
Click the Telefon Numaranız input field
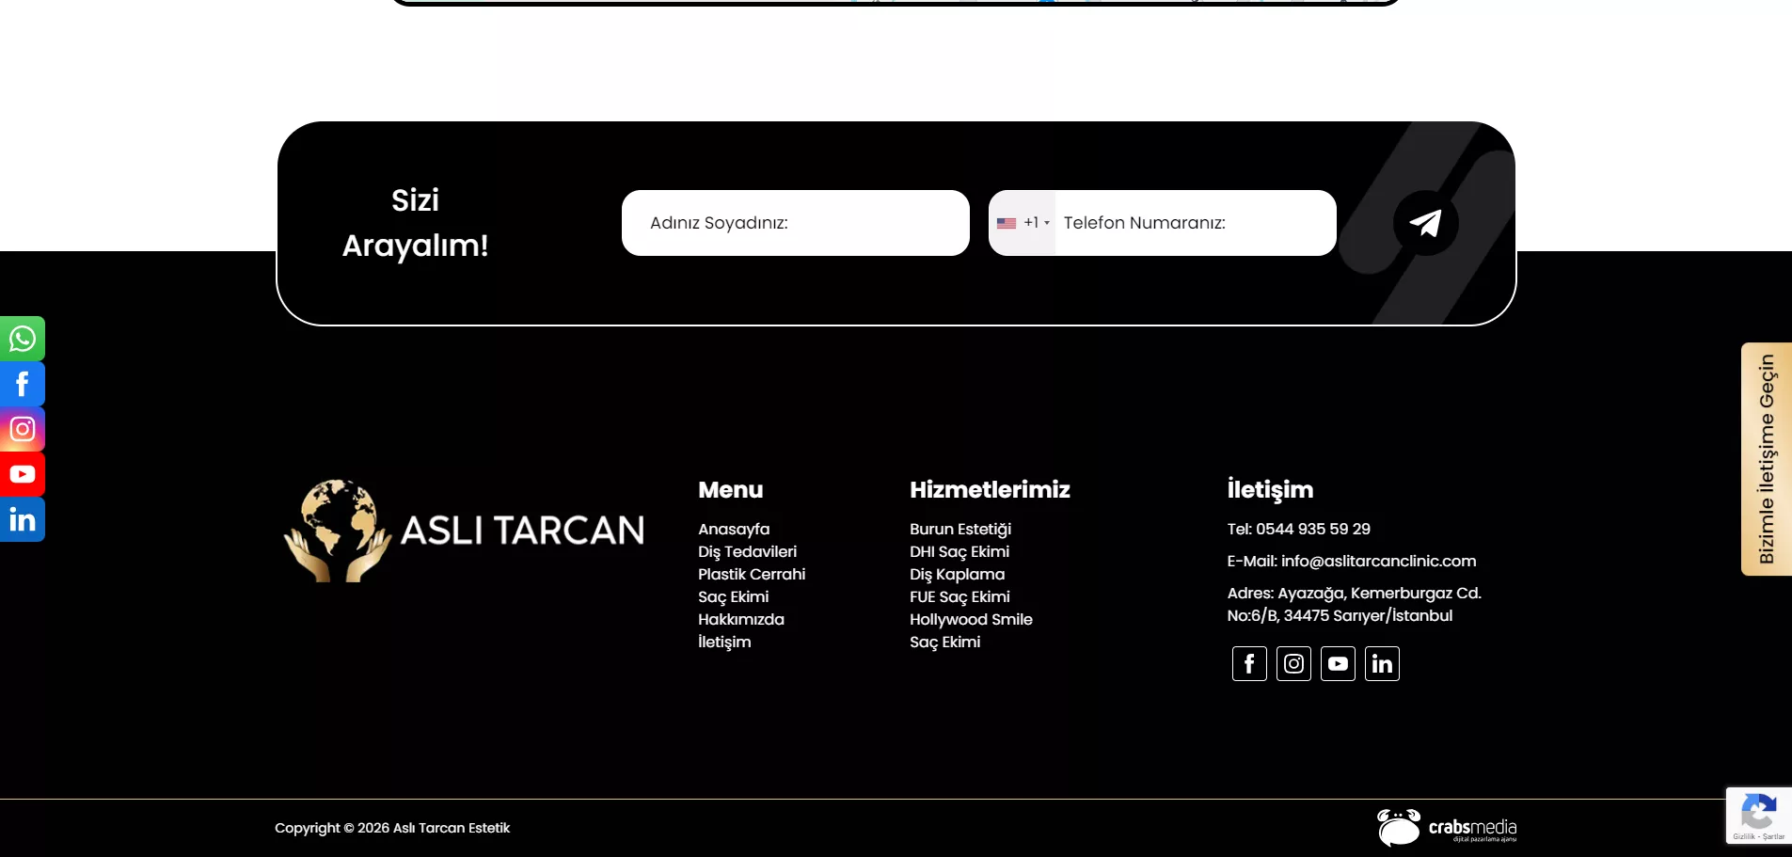click(1193, 223)
